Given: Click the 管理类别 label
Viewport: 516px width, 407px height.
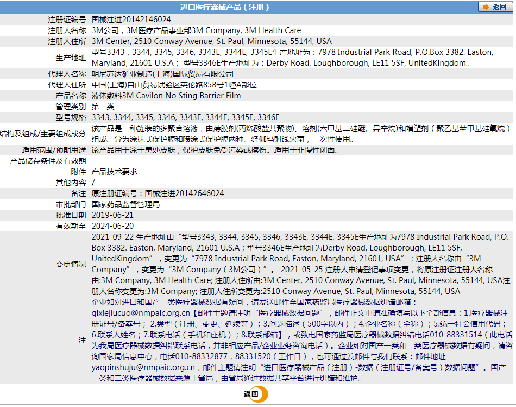Looking at the screenshot, I should 71,107.
